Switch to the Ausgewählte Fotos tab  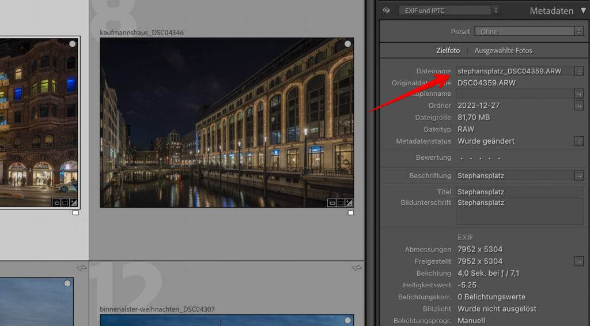[503, 50]
